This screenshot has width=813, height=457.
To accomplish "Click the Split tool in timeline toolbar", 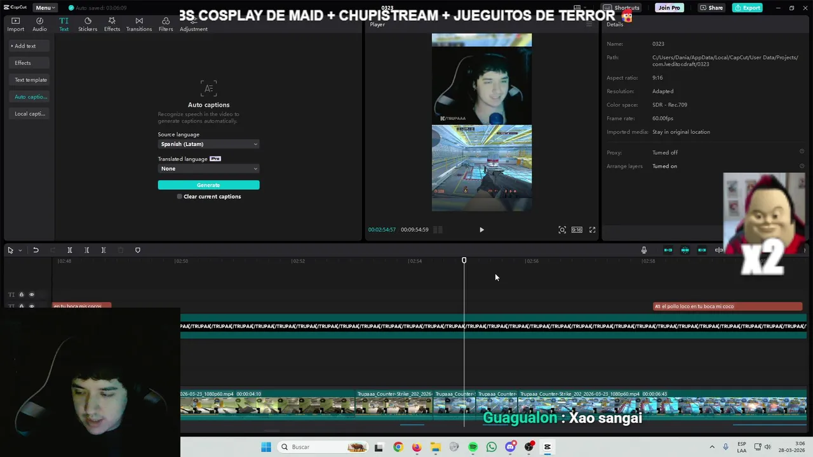I will [x=70, y=250].
